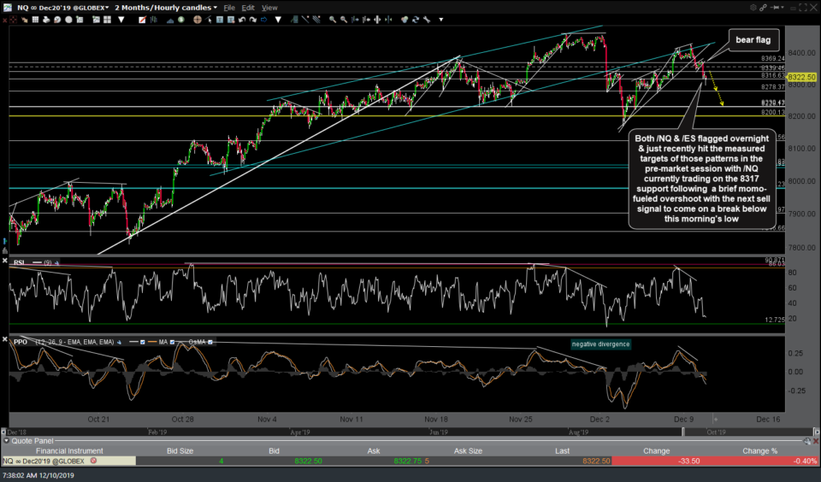Viewport: 821px width, 482px height.
Task: Click the red dotted crosshair icon on toolbar
Action: [13, 20]
